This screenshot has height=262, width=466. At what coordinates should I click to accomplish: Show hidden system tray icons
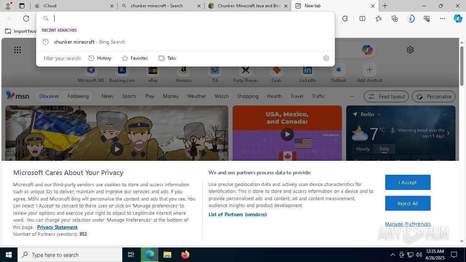tap(392, 255)
